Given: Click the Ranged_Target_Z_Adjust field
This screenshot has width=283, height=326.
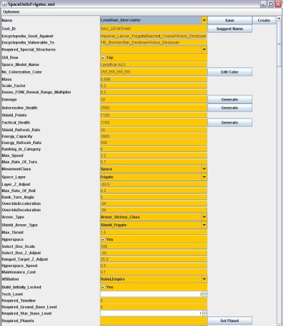Looking at the screenshot, I should click(154, 259).
